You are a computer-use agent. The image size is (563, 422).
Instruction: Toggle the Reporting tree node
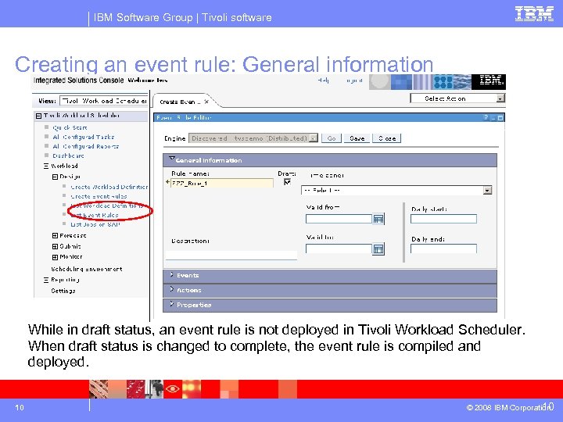46,281
